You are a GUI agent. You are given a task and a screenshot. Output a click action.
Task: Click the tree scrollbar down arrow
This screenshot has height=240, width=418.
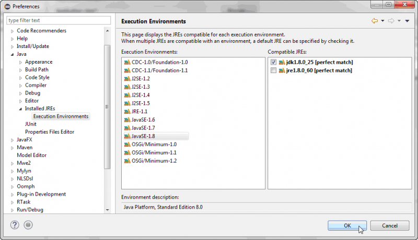(108, 210)
